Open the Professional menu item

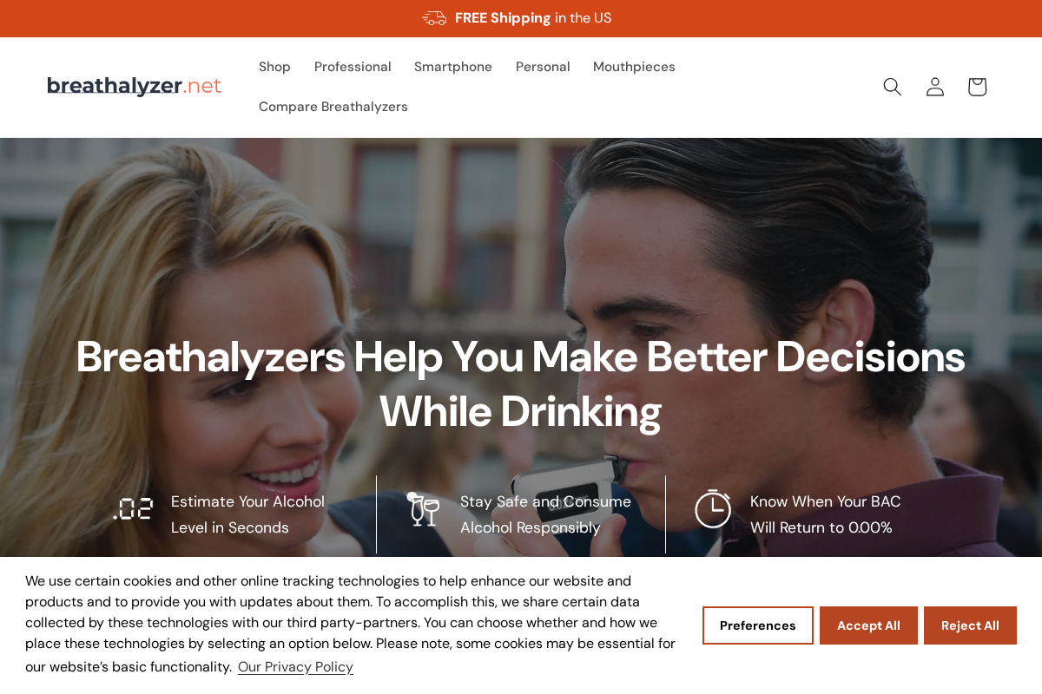click(353, 67)
